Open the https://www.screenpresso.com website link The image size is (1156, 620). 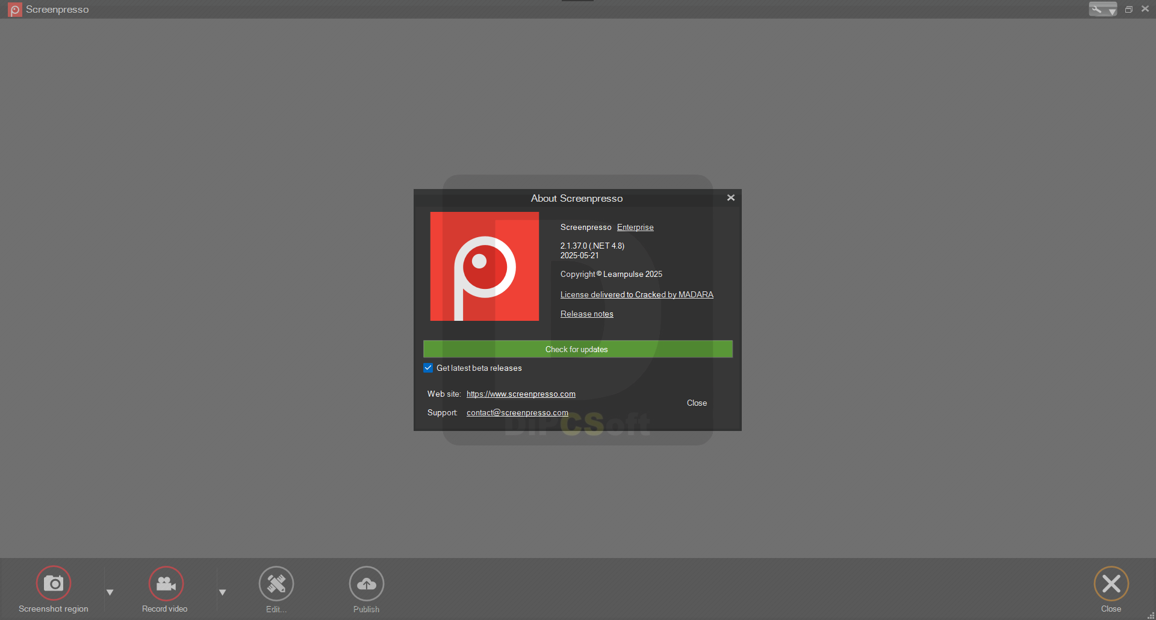coord(521,394)
